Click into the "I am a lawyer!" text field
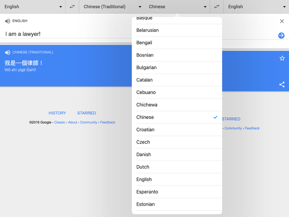This screenshot has width=289, height=217. pyautogui.click(x=66, y=34)
